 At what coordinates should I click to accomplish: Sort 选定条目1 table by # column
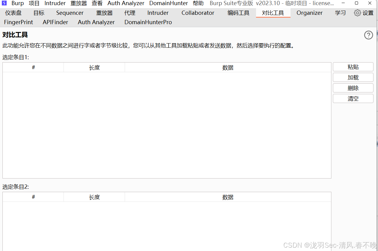[33, 67]
